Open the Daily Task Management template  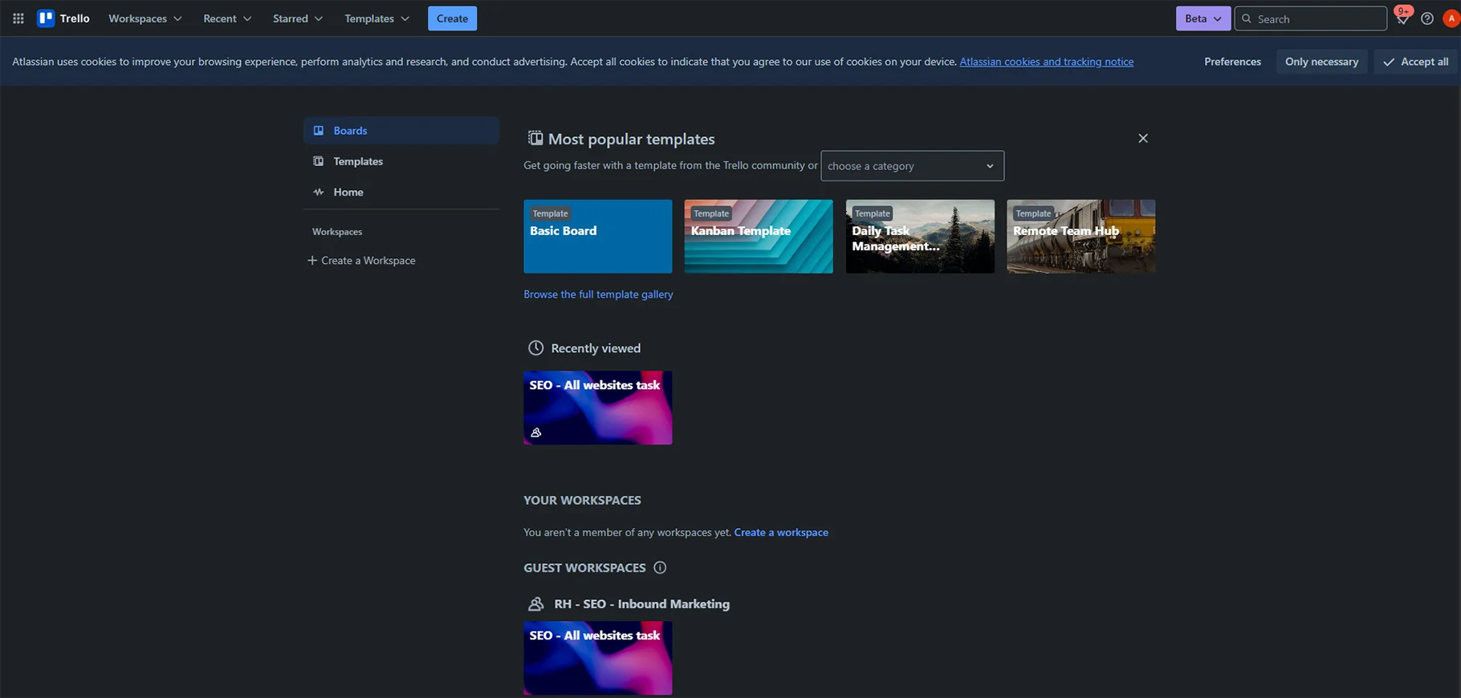point(920,237)
